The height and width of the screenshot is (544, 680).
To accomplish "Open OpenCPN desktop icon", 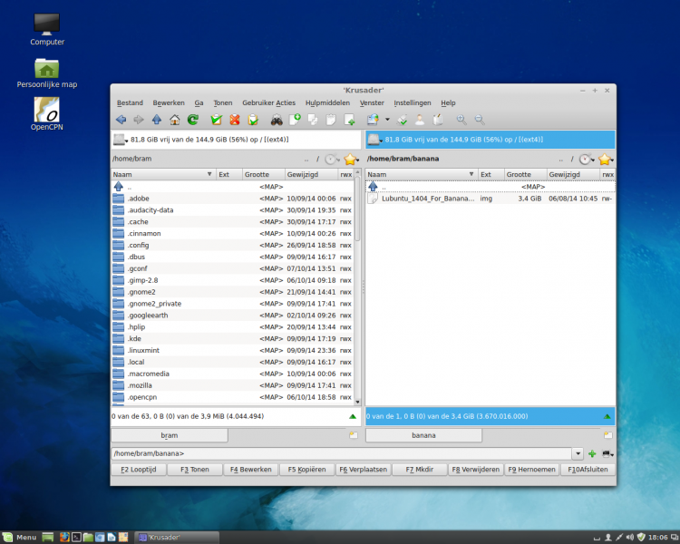I will pyautogui.click(x=47, y=112).
